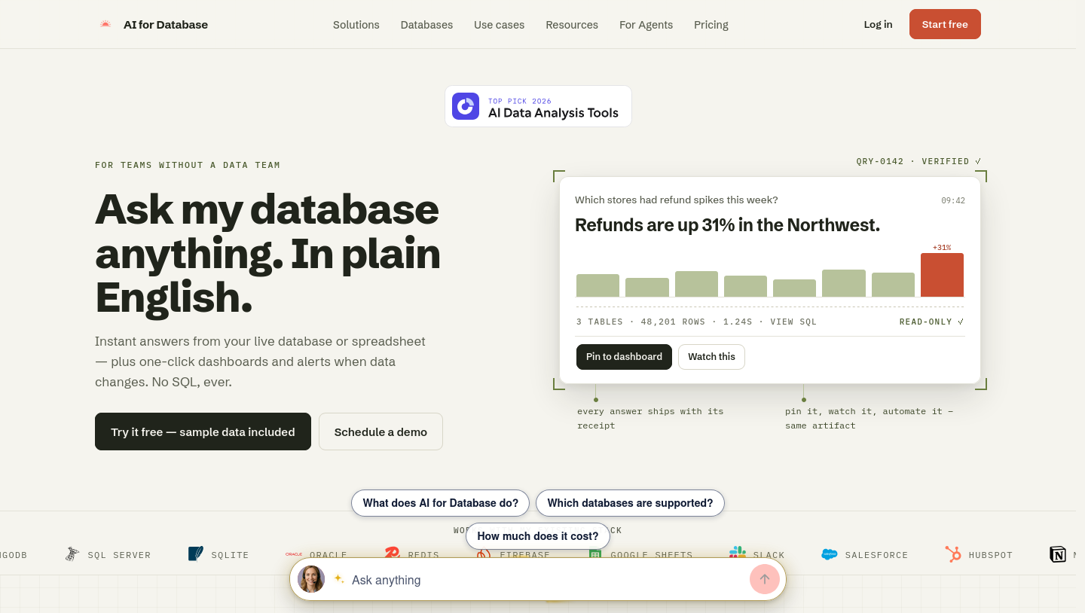Click the Redis logo icon
The image size is (1085, 613).
(x=392, y=554)
